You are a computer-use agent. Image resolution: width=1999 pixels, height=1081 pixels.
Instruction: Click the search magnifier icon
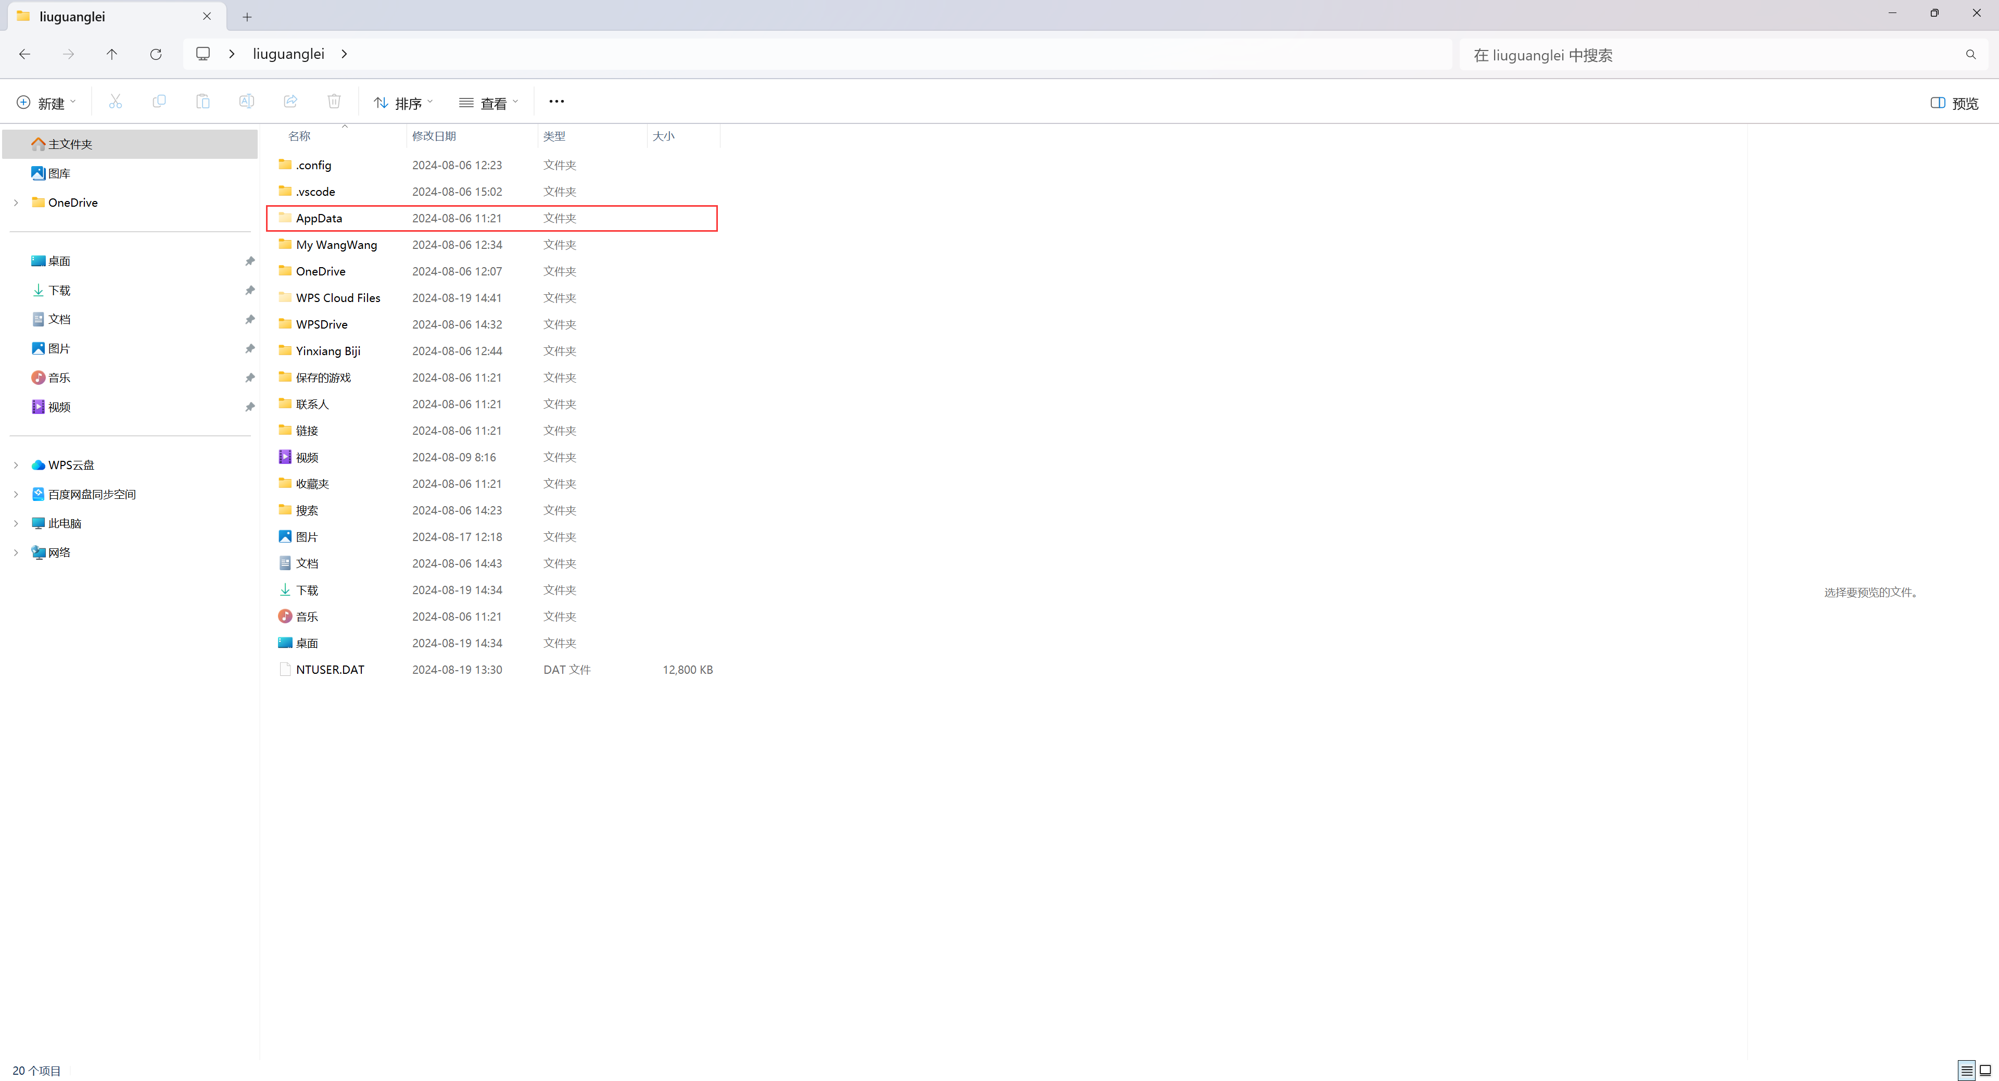(x=1970, y=55)
